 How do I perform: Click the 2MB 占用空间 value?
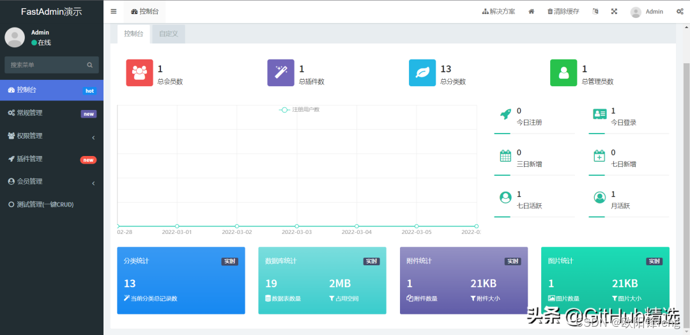(x=340, y=283)
